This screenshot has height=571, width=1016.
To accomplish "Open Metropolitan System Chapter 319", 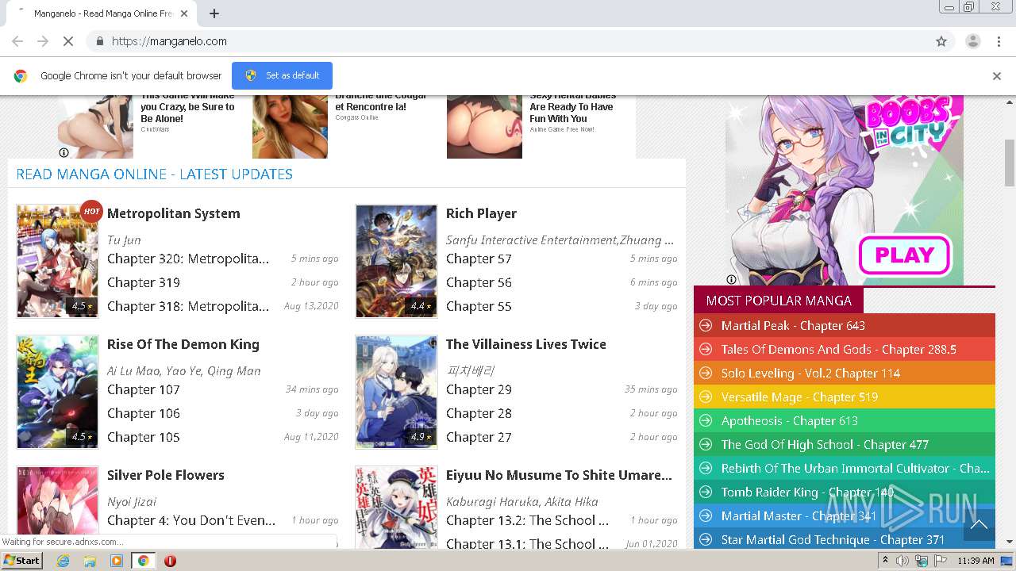I will (144, 282).
